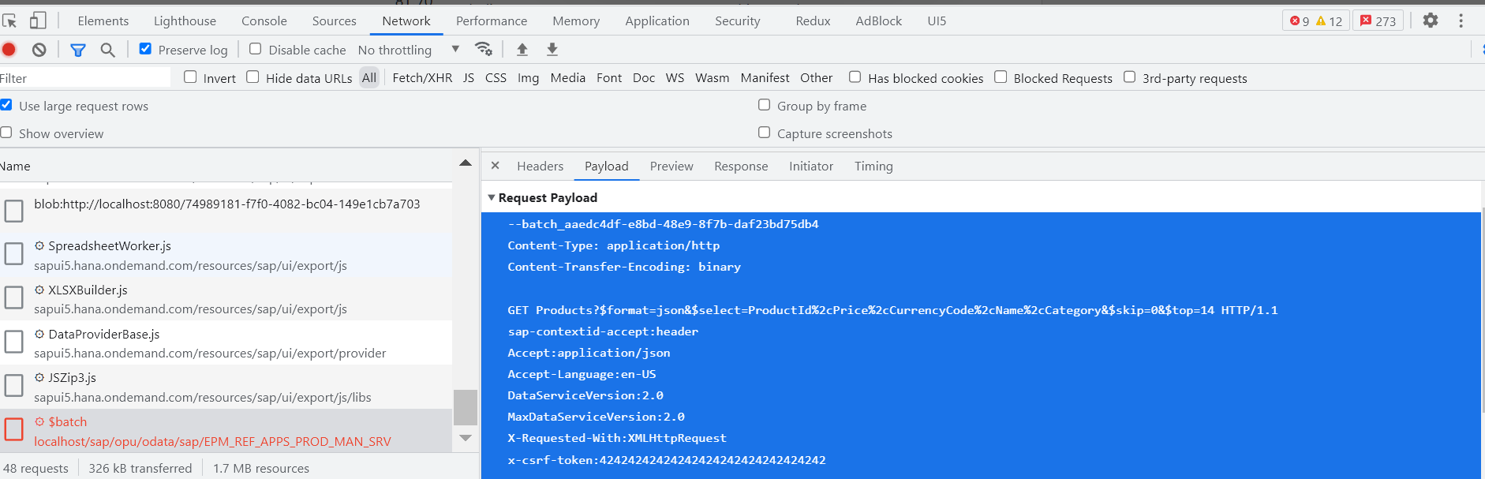Stop recording network log with red button
This screenshot has width=1485, height=479.
tap(9, 50)
